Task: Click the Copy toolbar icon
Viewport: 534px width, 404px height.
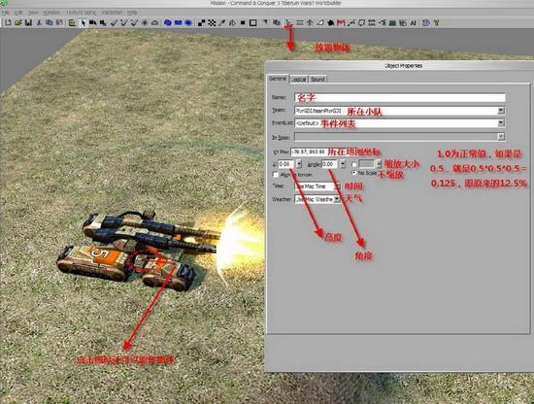Action: pyautogui.click(x=50, y=23)
